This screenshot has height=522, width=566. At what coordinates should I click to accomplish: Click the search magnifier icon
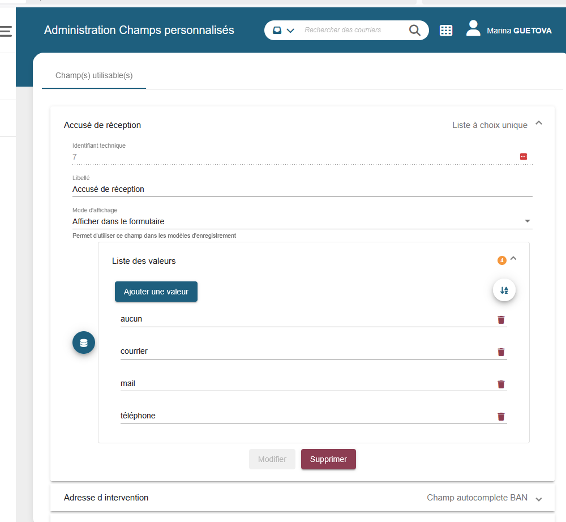pos(414,31)
